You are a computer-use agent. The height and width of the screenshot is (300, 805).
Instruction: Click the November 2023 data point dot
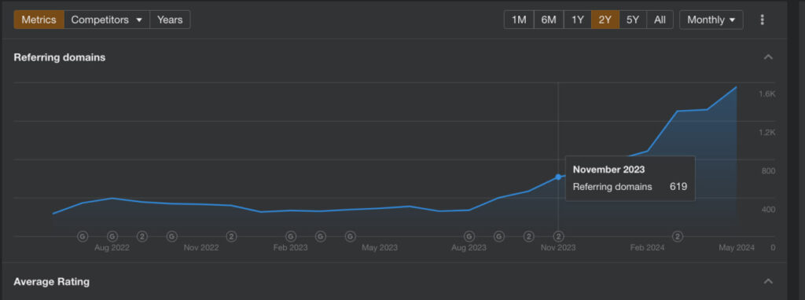[x=558, y=177]
